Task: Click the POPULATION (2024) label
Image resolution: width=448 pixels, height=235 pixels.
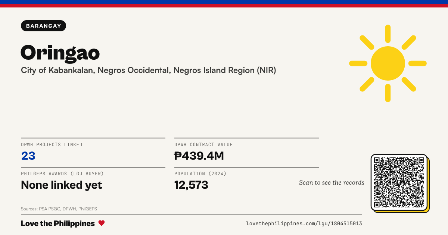Action: tap(200, 174)
